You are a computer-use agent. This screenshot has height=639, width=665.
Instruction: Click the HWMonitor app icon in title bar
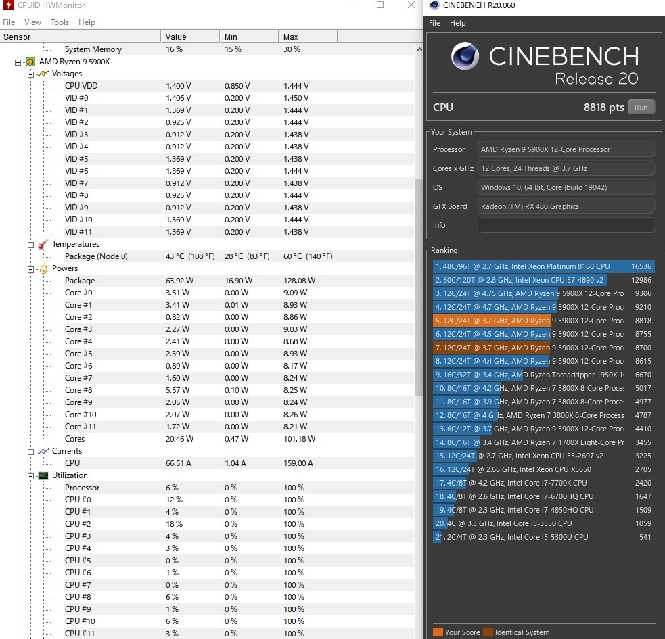tap(8, 5)
